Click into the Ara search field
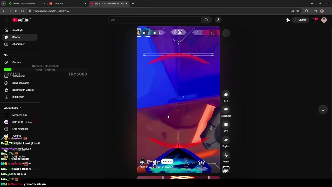 point(155,20)
